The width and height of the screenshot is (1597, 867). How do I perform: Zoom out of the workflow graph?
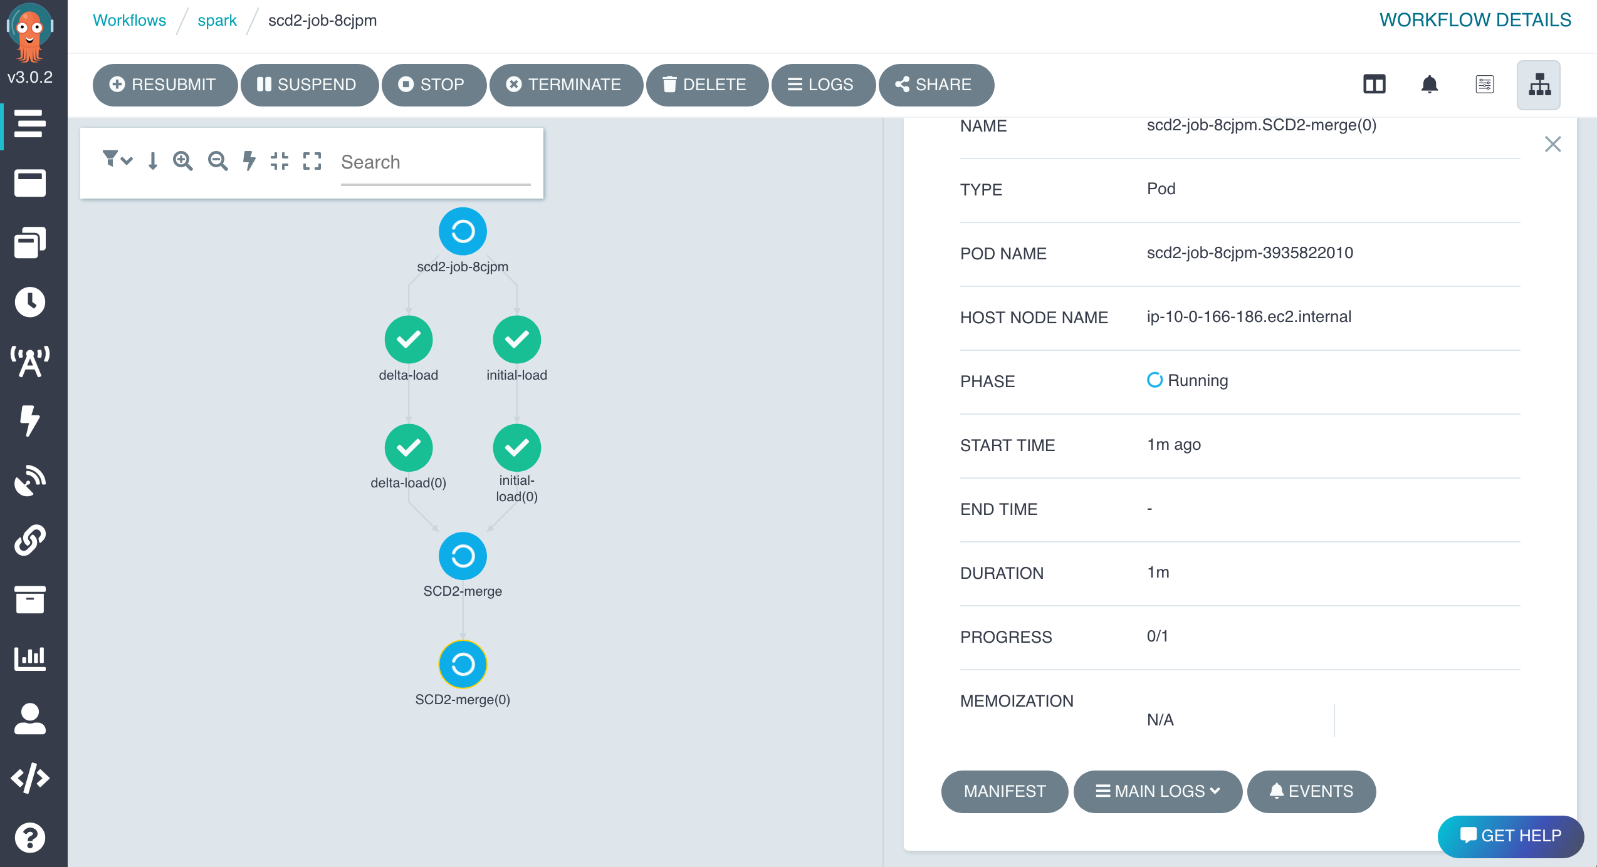pos(217,161)
